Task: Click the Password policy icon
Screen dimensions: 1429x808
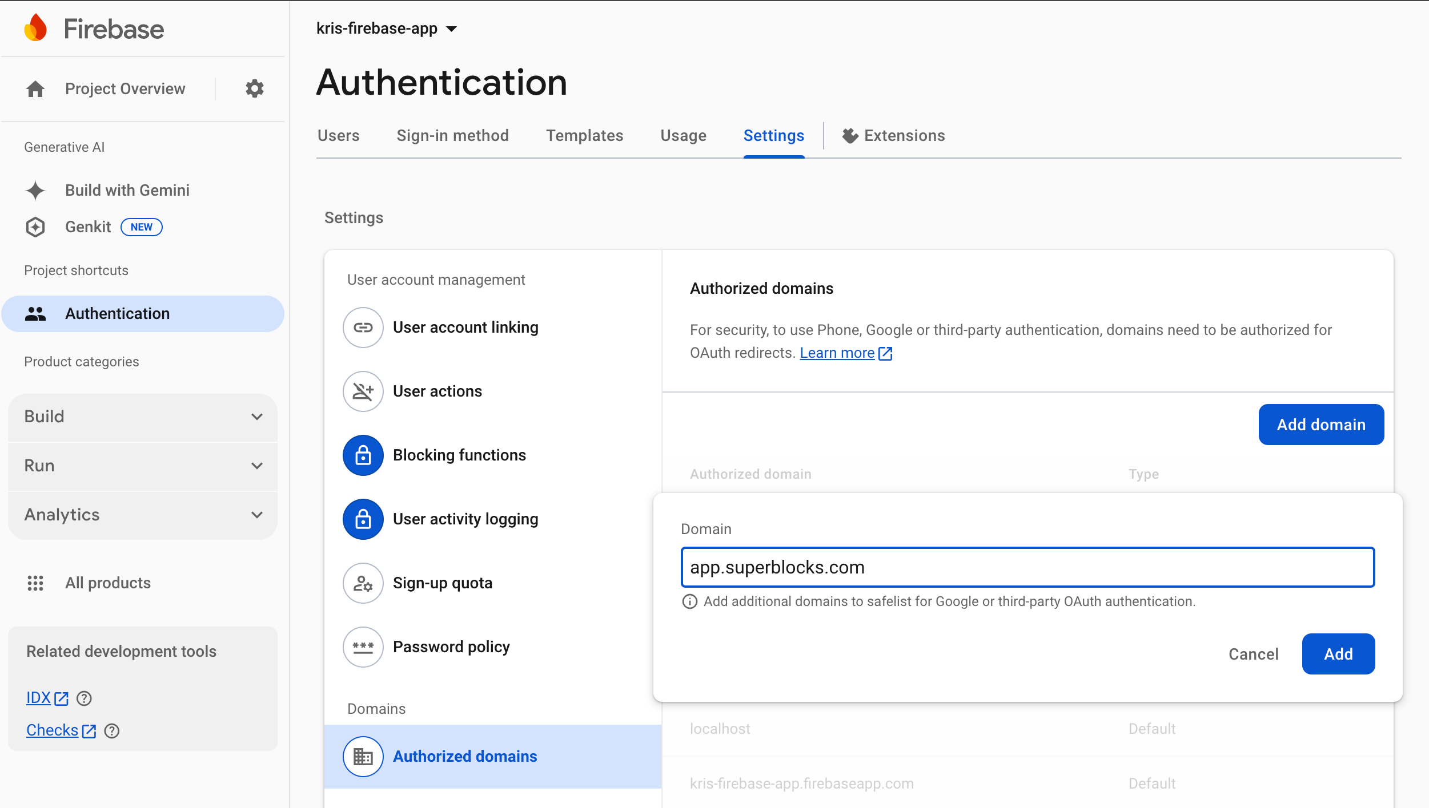Action: click(361, 646)
